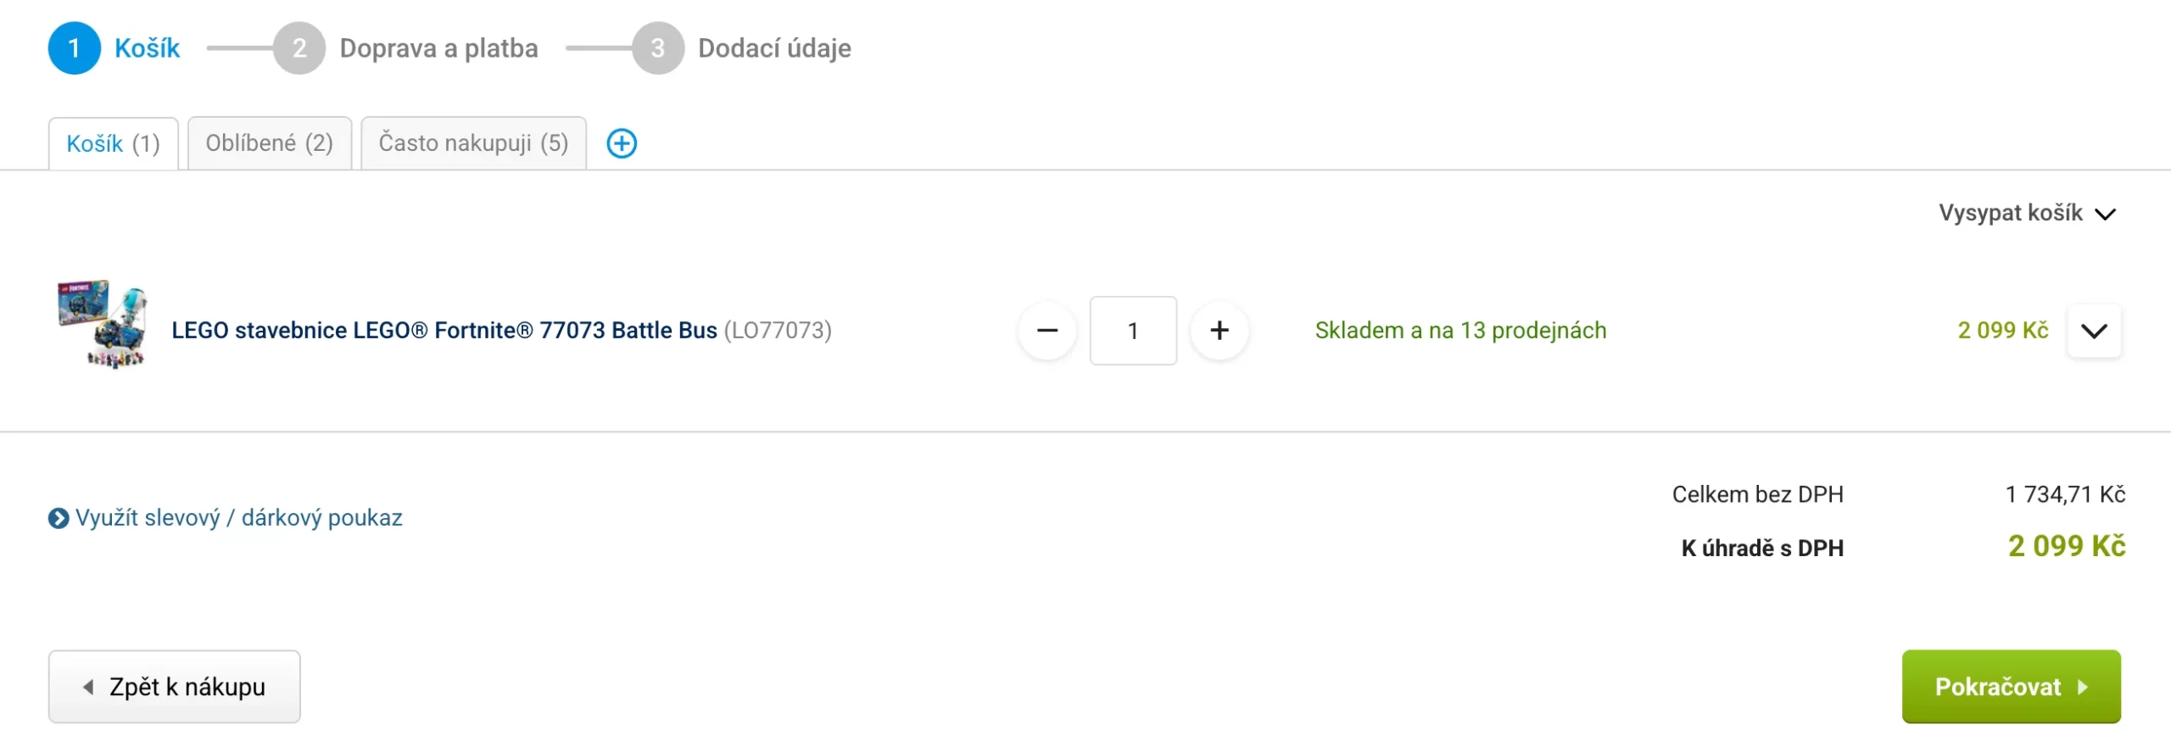The image size is (2171, 741).
Task: Click the plus icon to add new list
Action: pos(623,143)
